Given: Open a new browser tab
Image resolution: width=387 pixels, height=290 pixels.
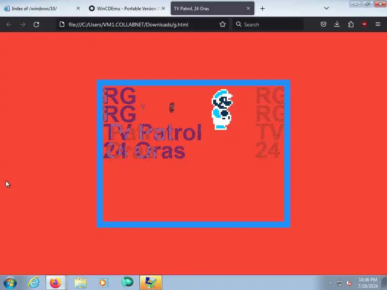Looking at the screenshot, I should 262,9.
